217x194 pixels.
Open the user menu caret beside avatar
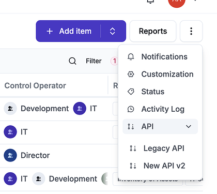195,1
